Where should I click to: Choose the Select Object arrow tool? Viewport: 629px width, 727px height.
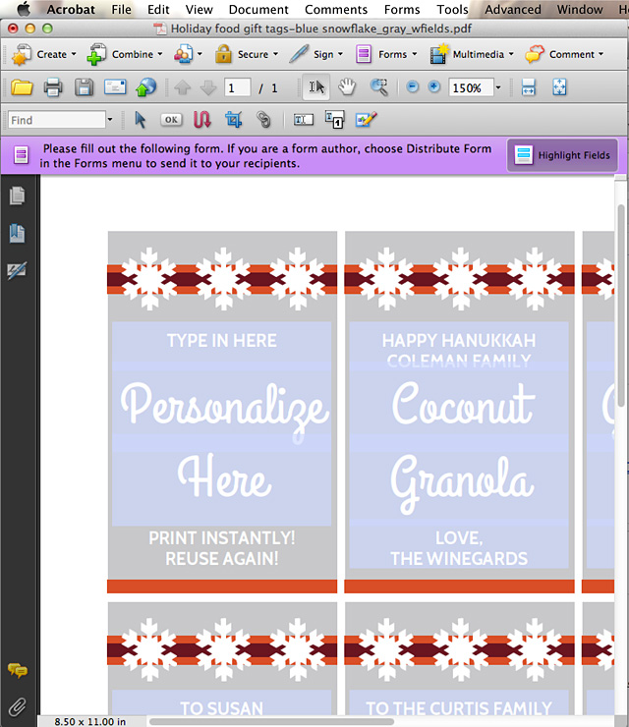coord(141,120)
